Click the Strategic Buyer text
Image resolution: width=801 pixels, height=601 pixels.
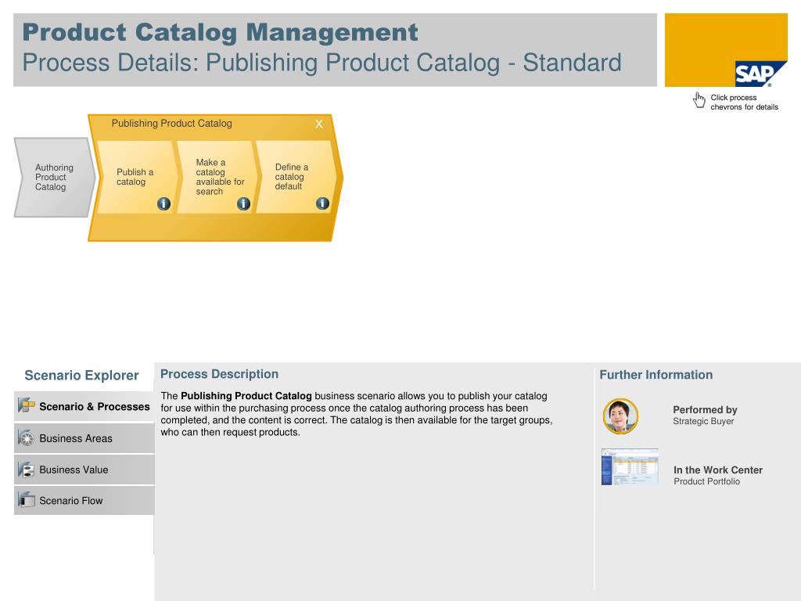pyautogui.click(x=703, y=421)
